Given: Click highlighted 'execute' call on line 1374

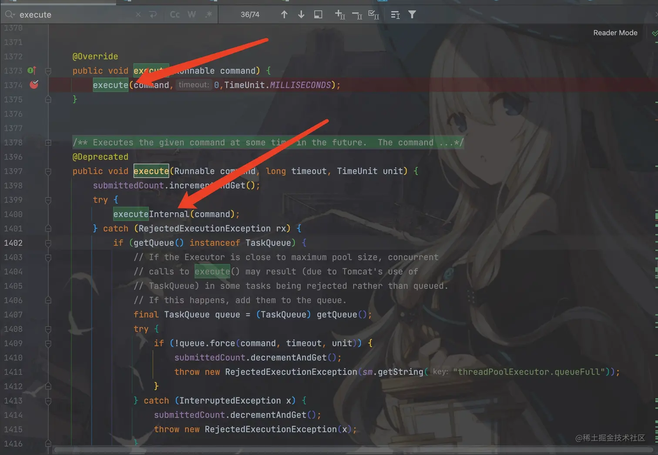Looking at the screenshot, I should [111, 85].
